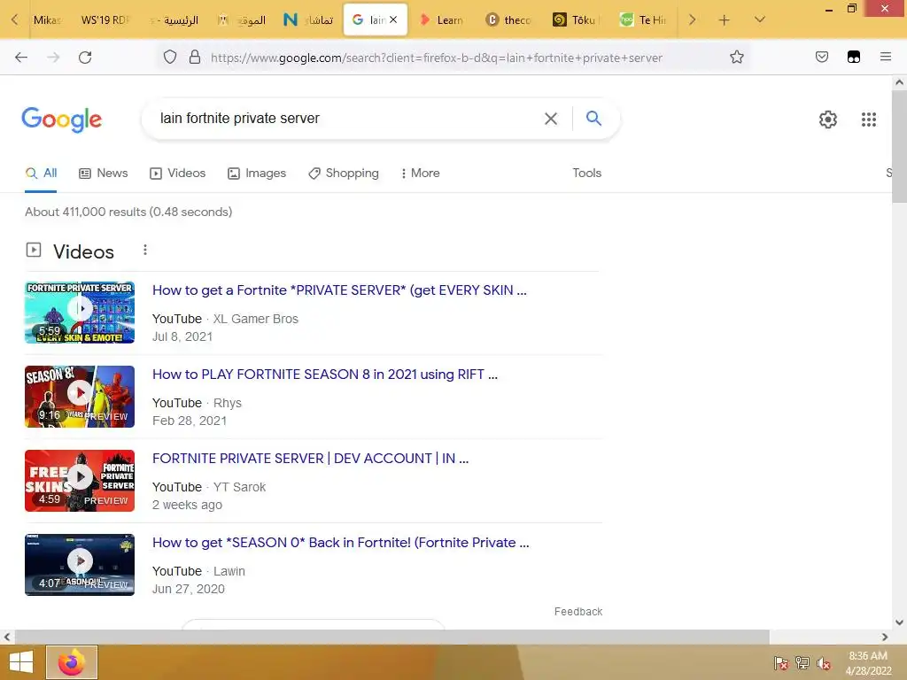Click the Google logo

click(x=62, y=120)
